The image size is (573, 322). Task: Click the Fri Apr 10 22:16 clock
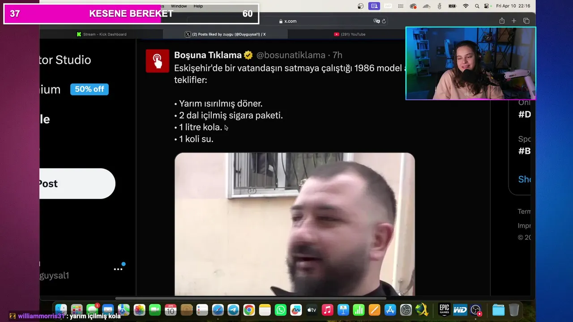(x=513, y=6)
